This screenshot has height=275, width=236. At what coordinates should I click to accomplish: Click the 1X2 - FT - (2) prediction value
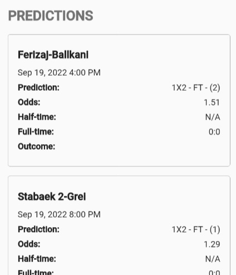pyautogui.click(x=196, y=87)
